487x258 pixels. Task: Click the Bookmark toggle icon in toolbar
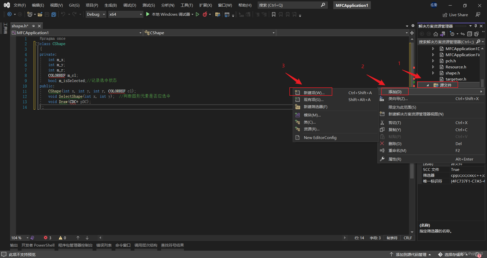(x=274, y=14)
